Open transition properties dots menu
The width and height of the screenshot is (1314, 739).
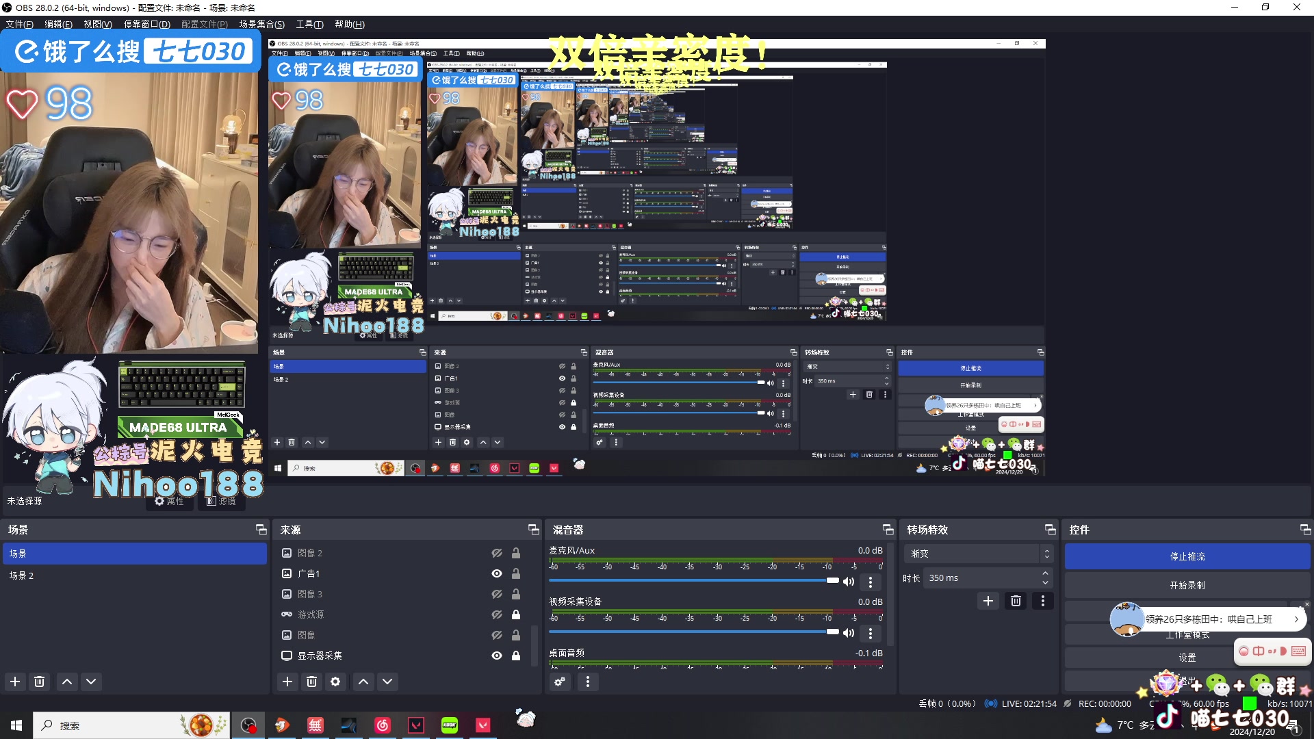click(x=1043, y=601)
